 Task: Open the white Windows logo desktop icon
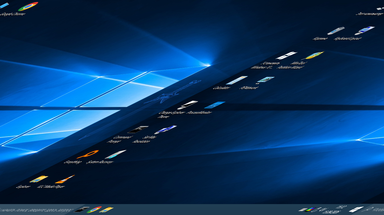click(286, 55)
